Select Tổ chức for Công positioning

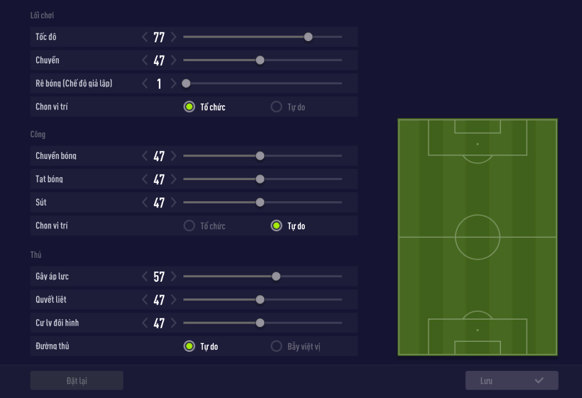189,226
